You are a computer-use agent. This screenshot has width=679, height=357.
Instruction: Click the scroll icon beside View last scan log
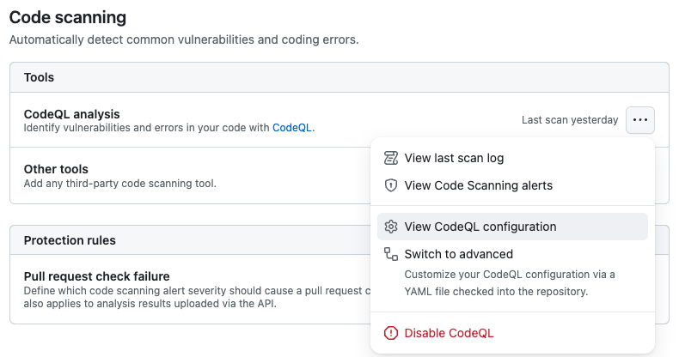(x=390, y=158)
